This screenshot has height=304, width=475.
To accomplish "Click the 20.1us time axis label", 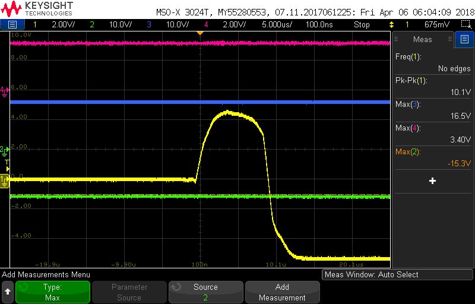I will [351, 265].
